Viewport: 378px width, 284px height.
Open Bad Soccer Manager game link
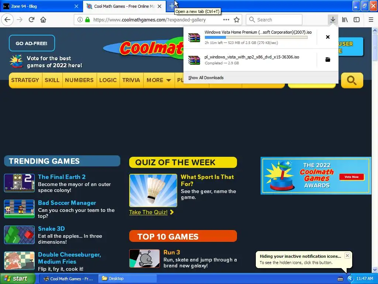pos(67,203)
